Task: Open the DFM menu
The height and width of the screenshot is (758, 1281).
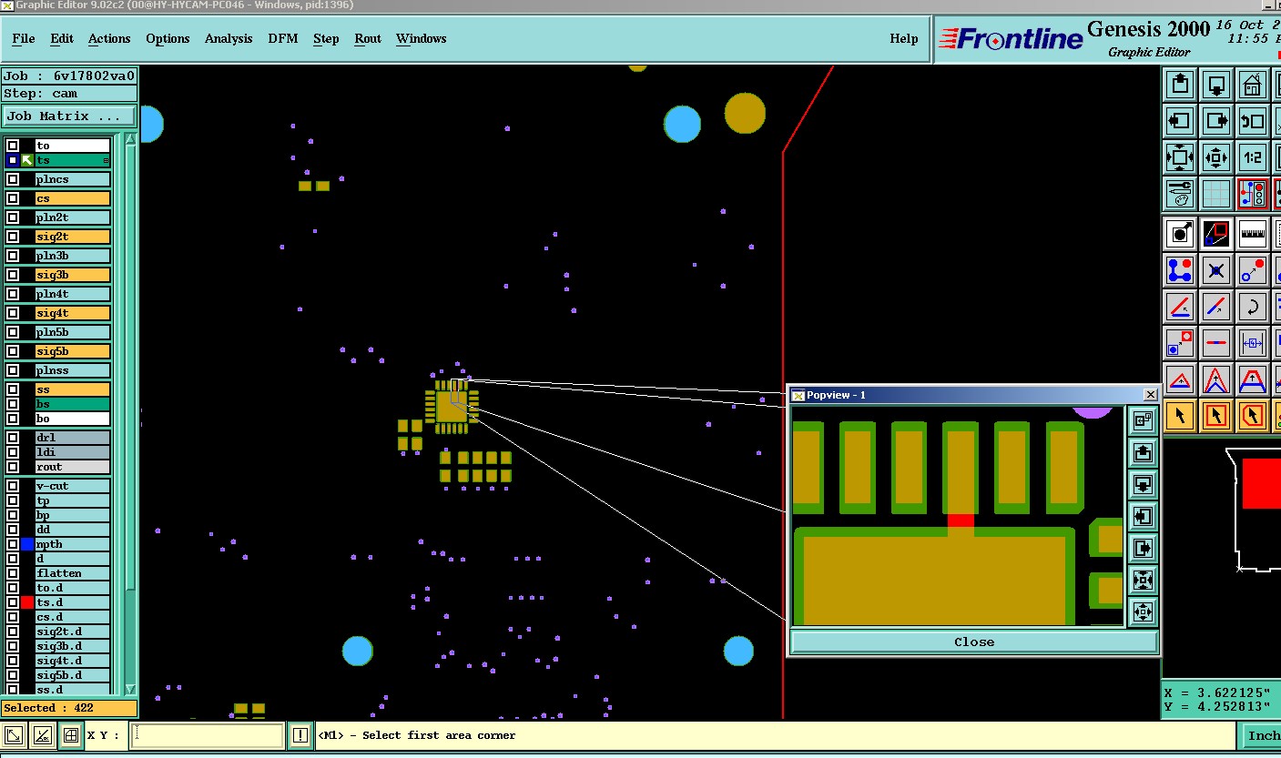Action: coord(282,38)
